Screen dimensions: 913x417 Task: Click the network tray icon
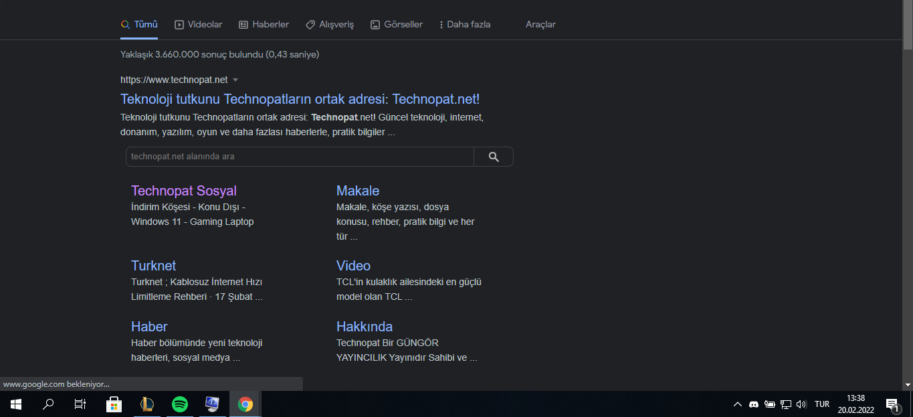786,404
